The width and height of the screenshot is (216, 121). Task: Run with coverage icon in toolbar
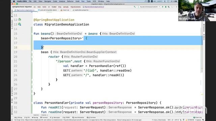[x=169, y=7]
